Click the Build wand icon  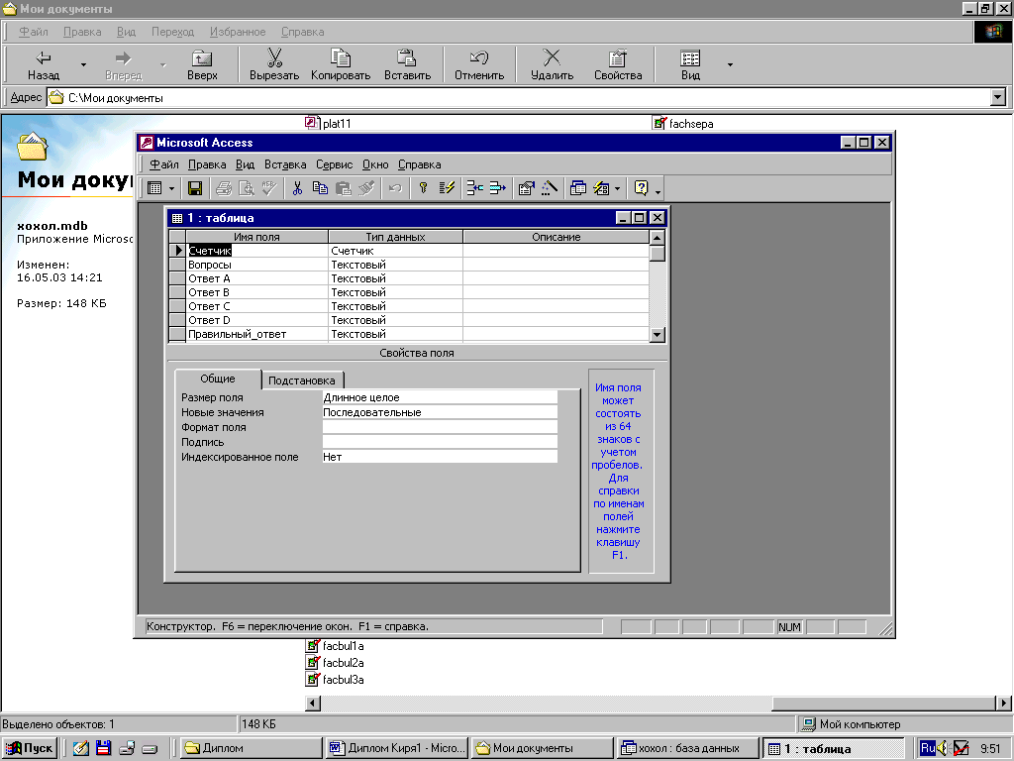pos(550,187)
